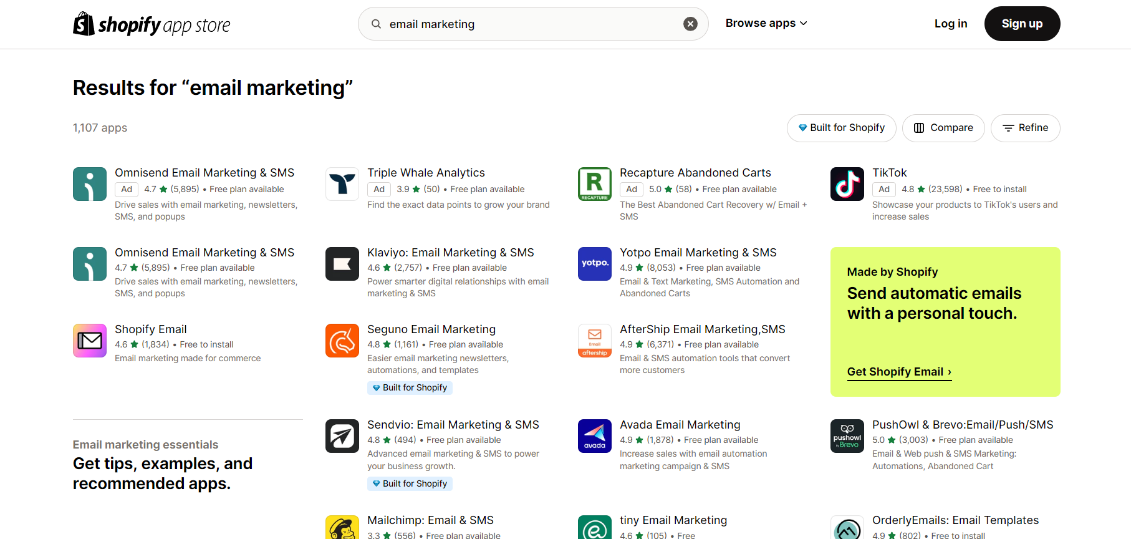The image size is (1131, 539).
Task: Open the Mailchimp monkey icon
Action: pos(342,528)
